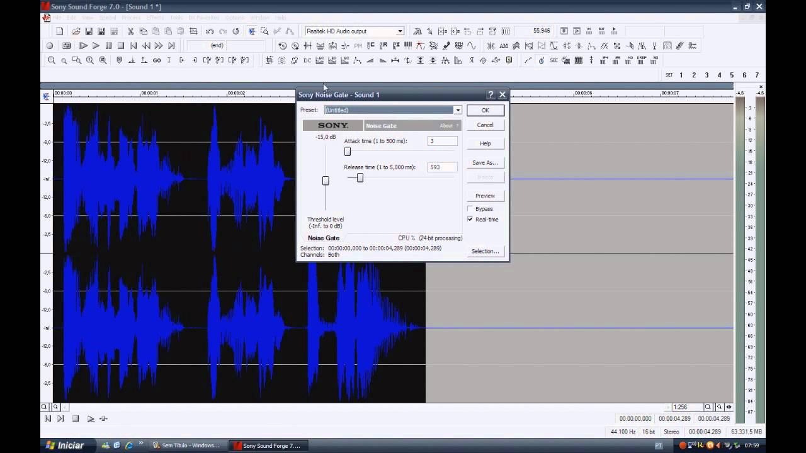Click region set number 1
Viewport: 806px width, 453px height.
681,75
